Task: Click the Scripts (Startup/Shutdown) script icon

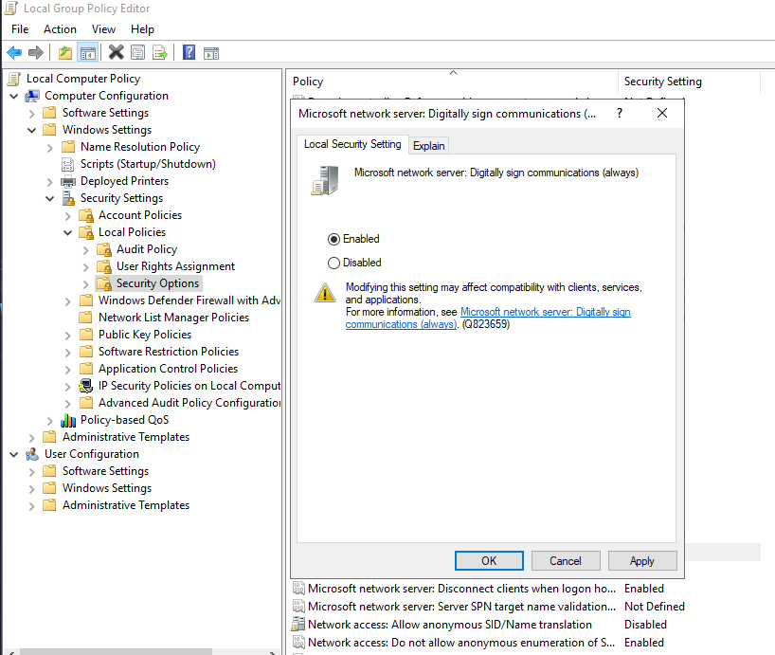Action: [67, 164]
